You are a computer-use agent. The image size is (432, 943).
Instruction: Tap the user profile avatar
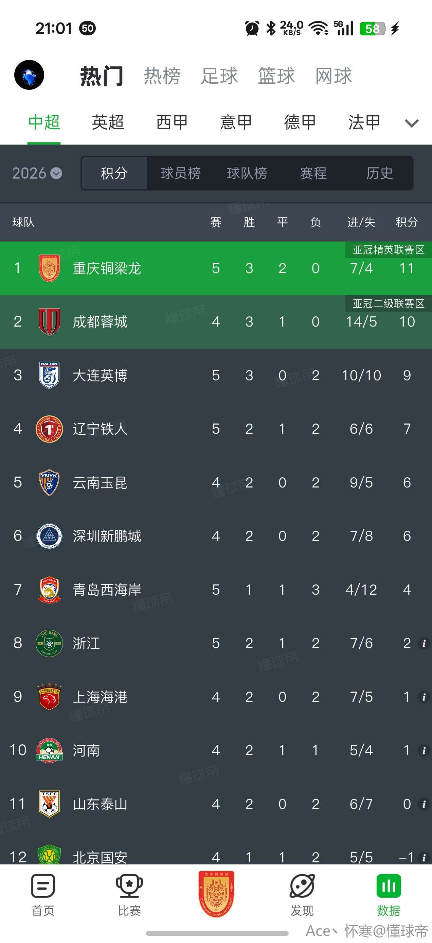pos(29,75)
